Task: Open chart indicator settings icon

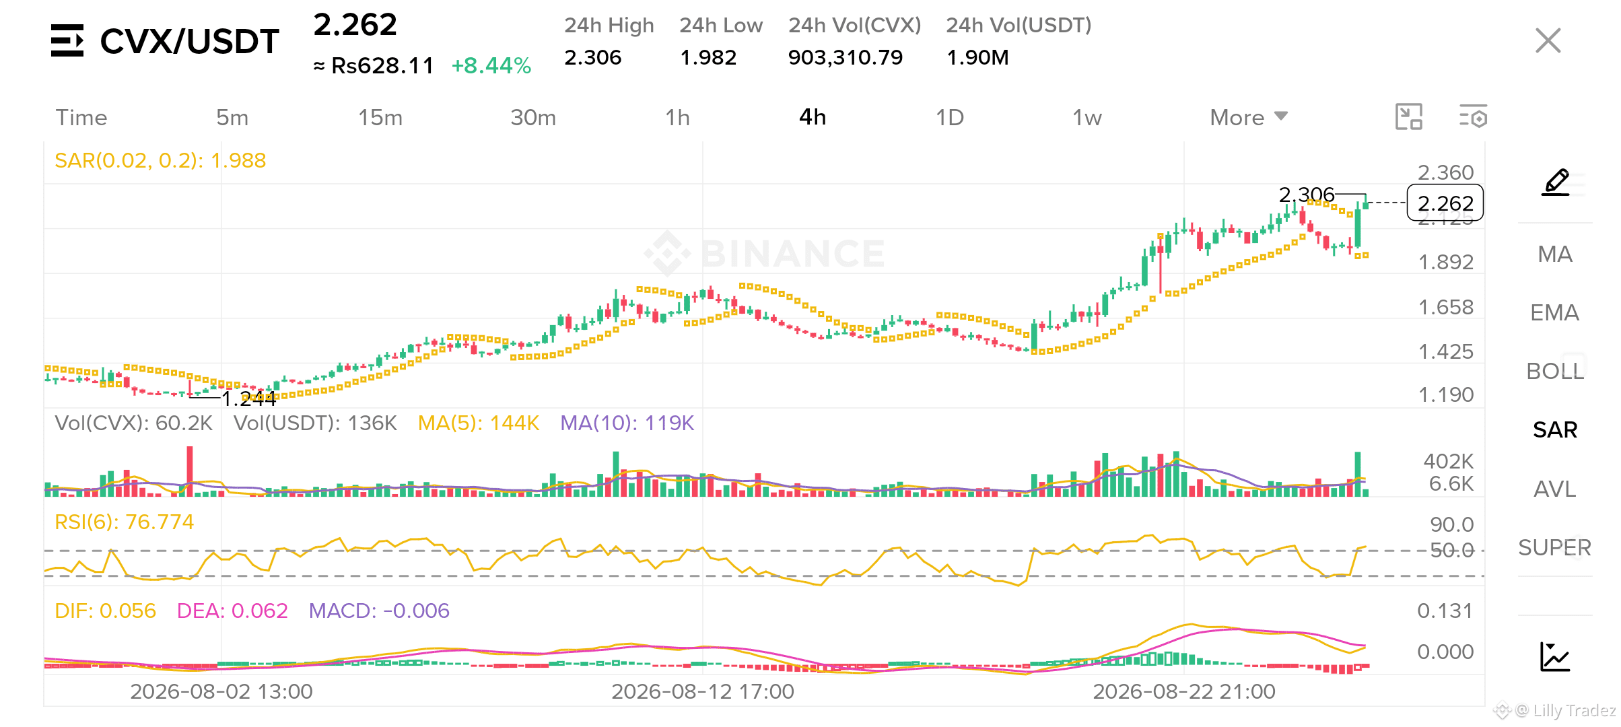Action: click(1473, 116)
